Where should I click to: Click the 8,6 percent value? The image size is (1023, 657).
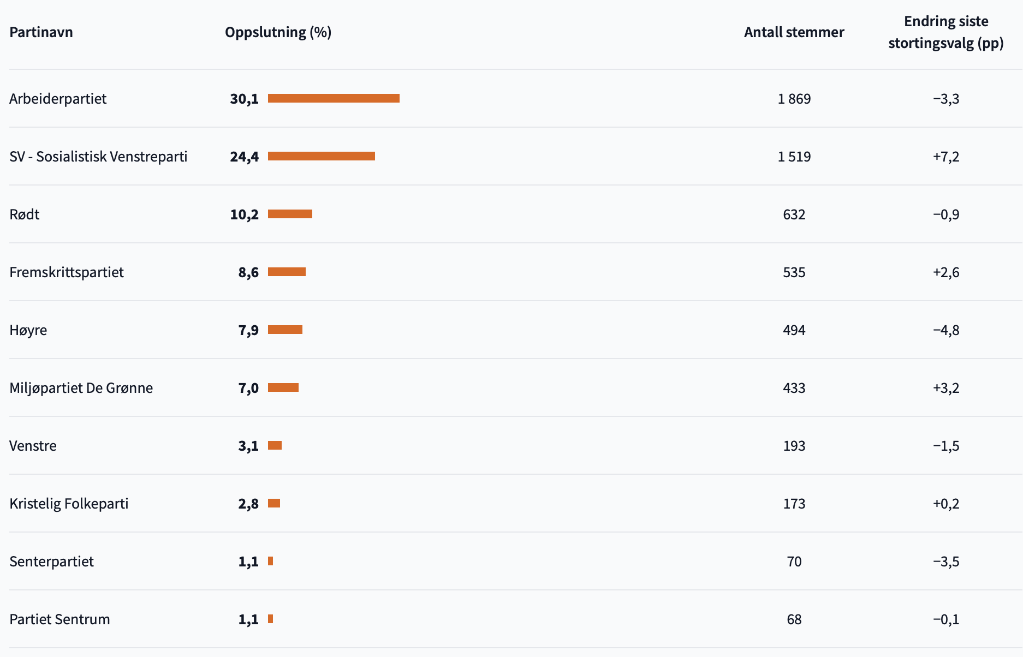pyautogui.click(x=248, y=272)
